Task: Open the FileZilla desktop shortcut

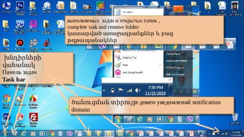Action: (x=34, y=119)
